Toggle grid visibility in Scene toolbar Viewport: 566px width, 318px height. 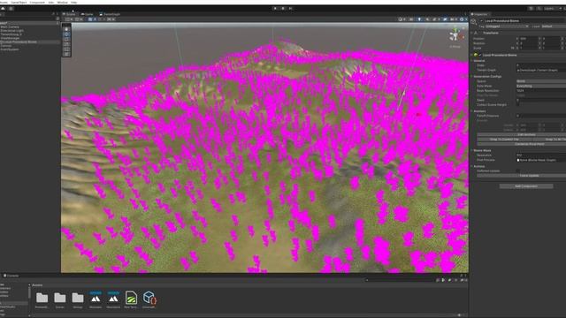[x=90, y=19]
